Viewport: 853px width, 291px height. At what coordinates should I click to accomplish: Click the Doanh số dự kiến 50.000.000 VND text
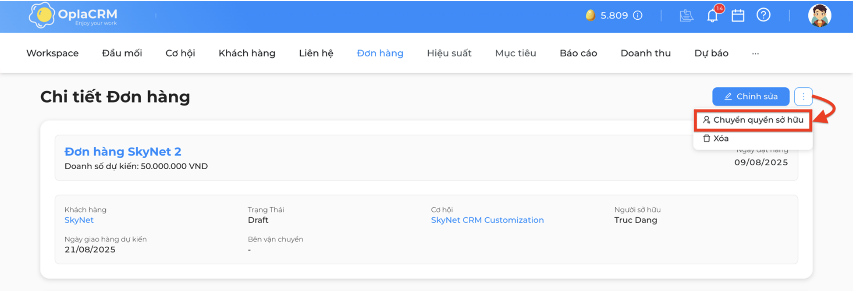pyautogui.click(x=136, y=166)
